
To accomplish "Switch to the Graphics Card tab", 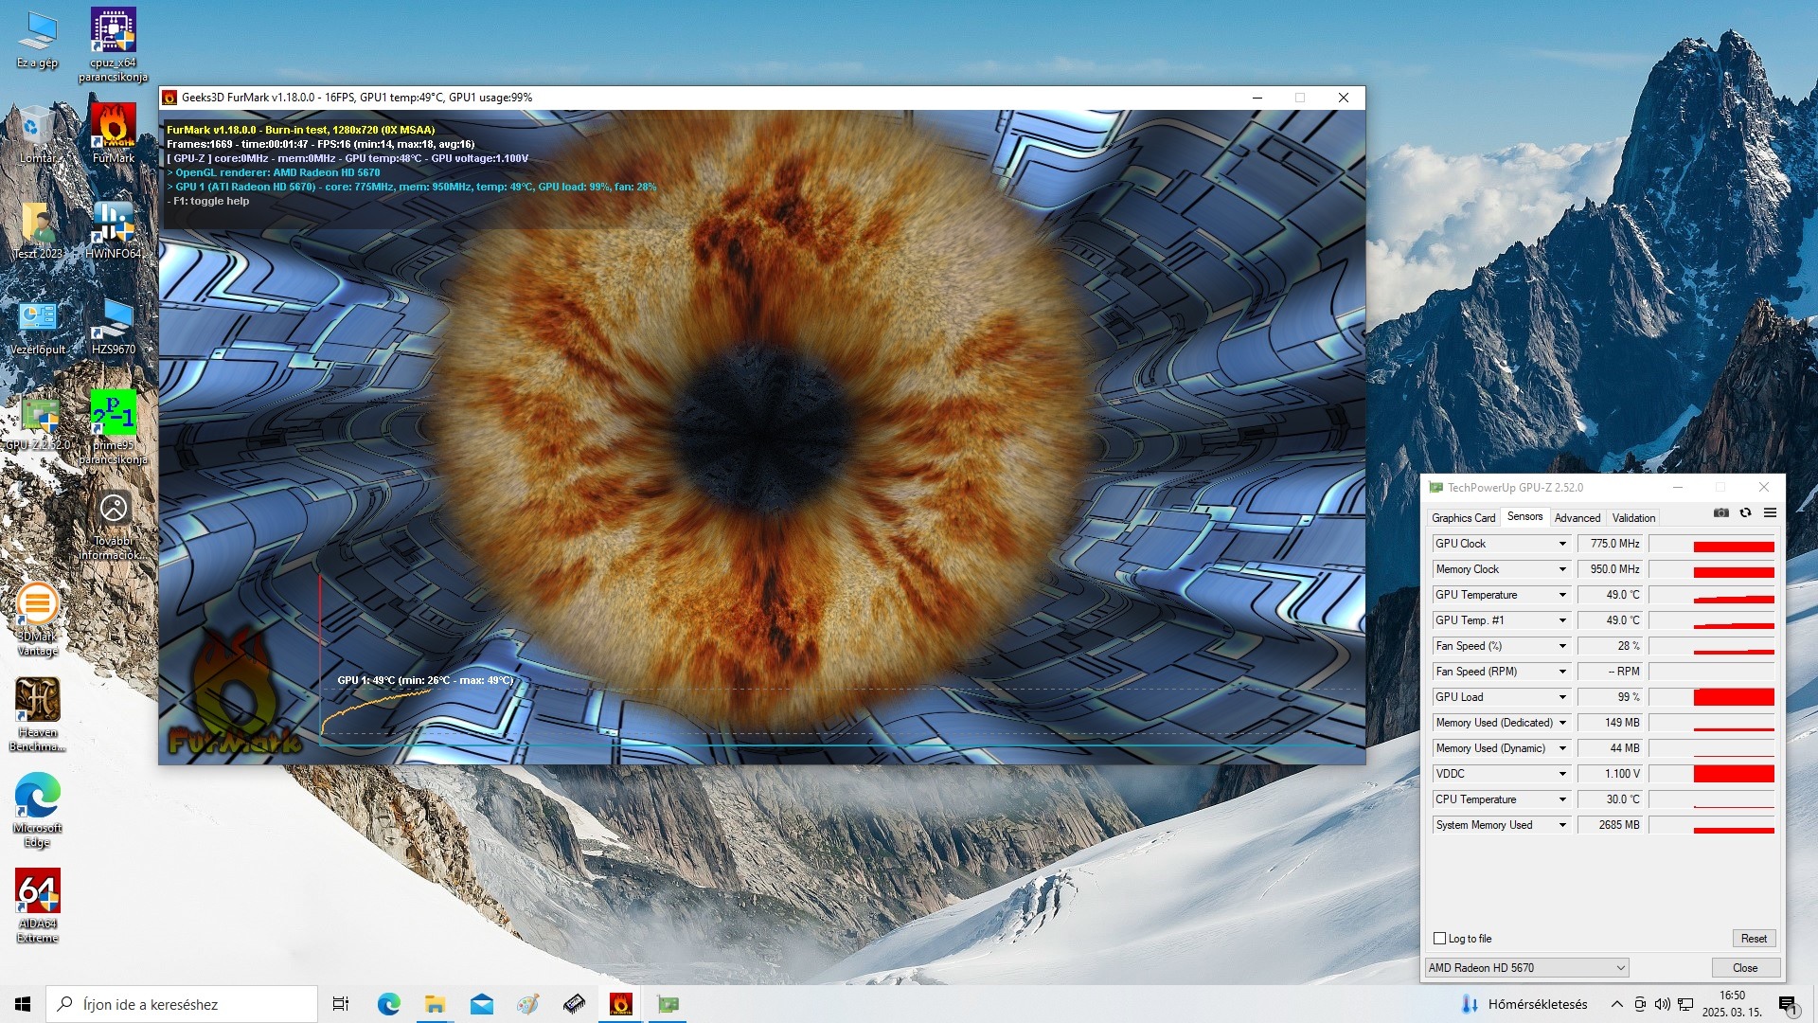I will pyautogui.click(x=1463, y=518).
